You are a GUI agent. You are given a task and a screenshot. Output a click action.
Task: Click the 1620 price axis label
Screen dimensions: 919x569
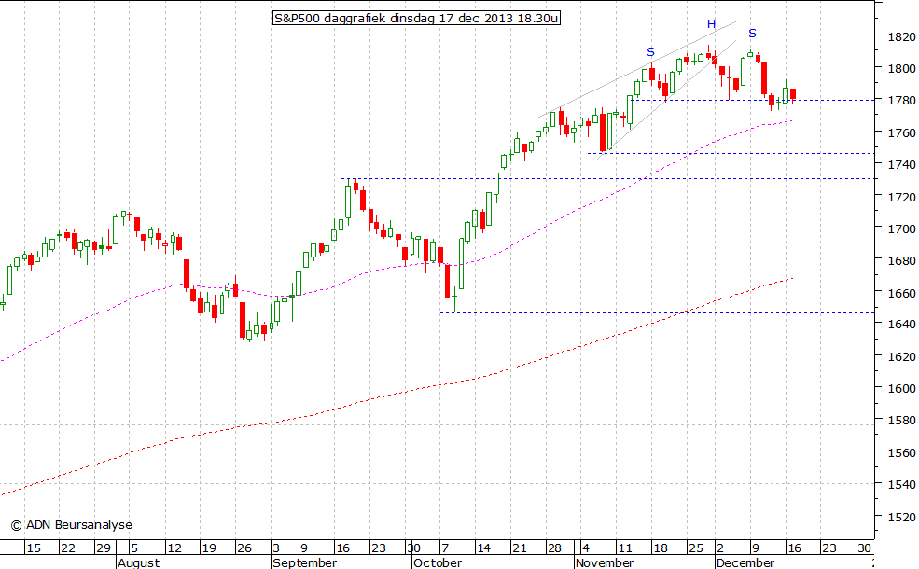tap(902, 356)
